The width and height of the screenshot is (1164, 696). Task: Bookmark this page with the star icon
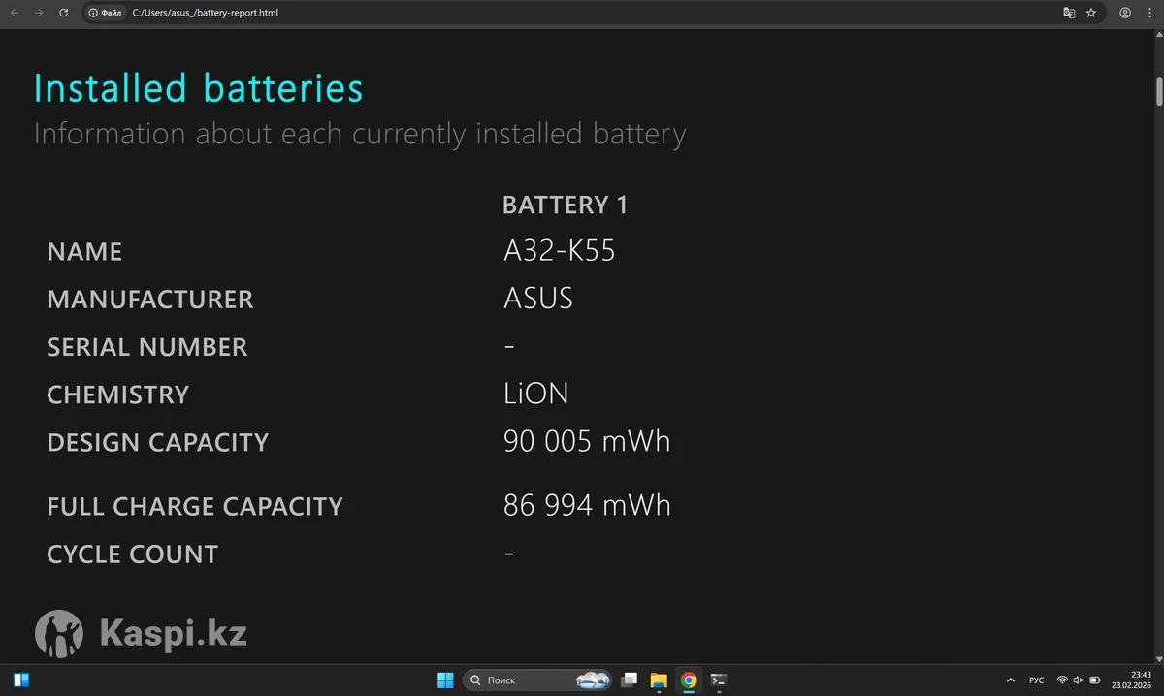point(1091,13)
